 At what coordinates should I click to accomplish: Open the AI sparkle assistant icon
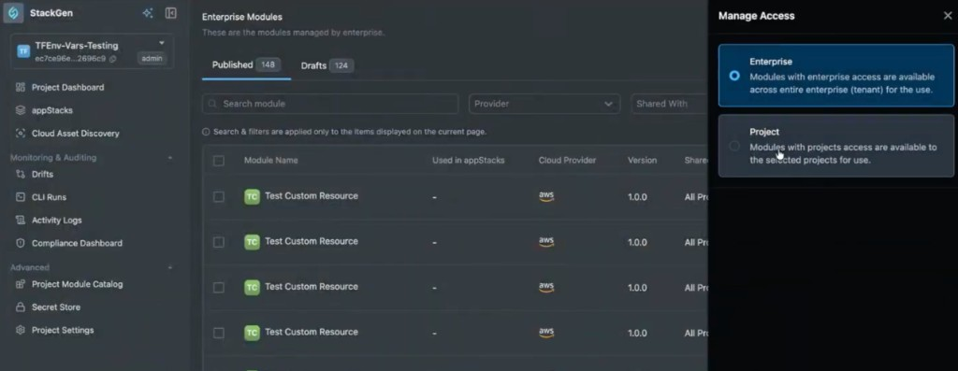[x=147, y=13]
